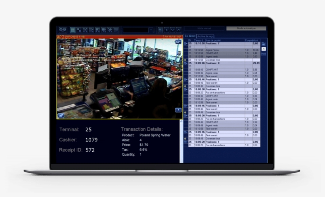Screen dimensions: 325x197
Task: Click the Receipt ID value 572
Action: pos(90,150)
